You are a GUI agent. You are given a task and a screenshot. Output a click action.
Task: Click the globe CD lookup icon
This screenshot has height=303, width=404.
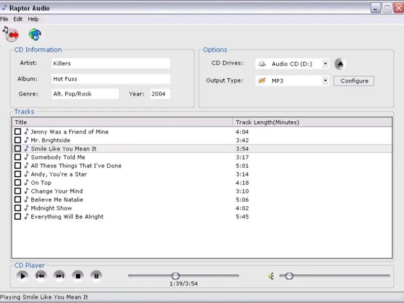[35, 34]
